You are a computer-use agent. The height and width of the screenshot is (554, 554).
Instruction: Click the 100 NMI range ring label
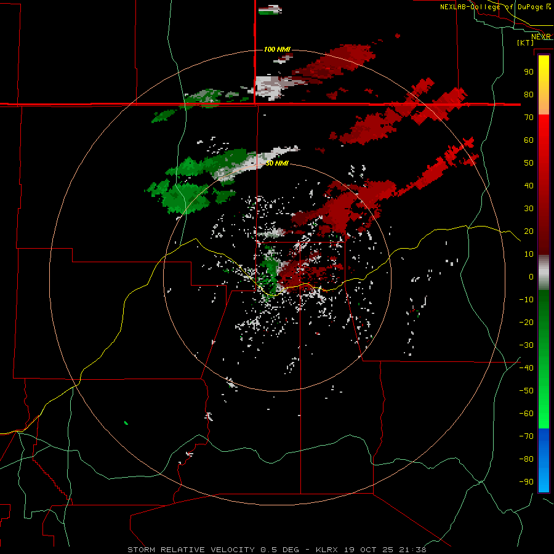tap(278, 49)
